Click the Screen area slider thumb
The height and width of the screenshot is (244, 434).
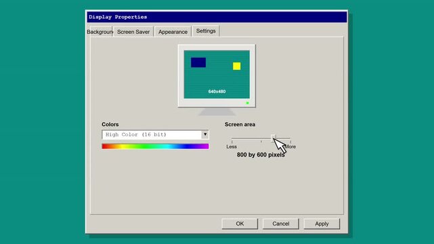[273, 138]
